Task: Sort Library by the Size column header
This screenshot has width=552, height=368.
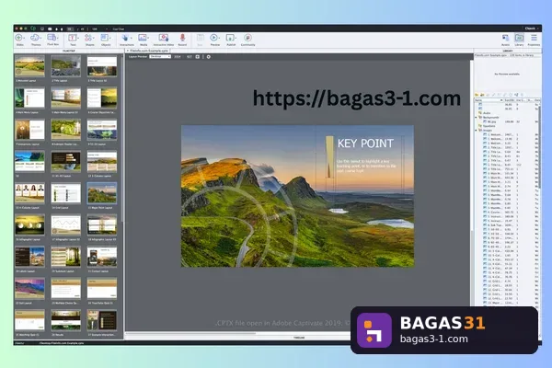Action: [509, 100]
